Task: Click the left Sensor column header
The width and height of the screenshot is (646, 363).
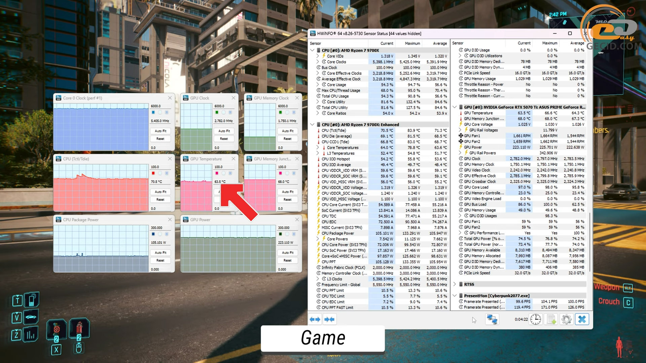Action: [x=338, y=43]
